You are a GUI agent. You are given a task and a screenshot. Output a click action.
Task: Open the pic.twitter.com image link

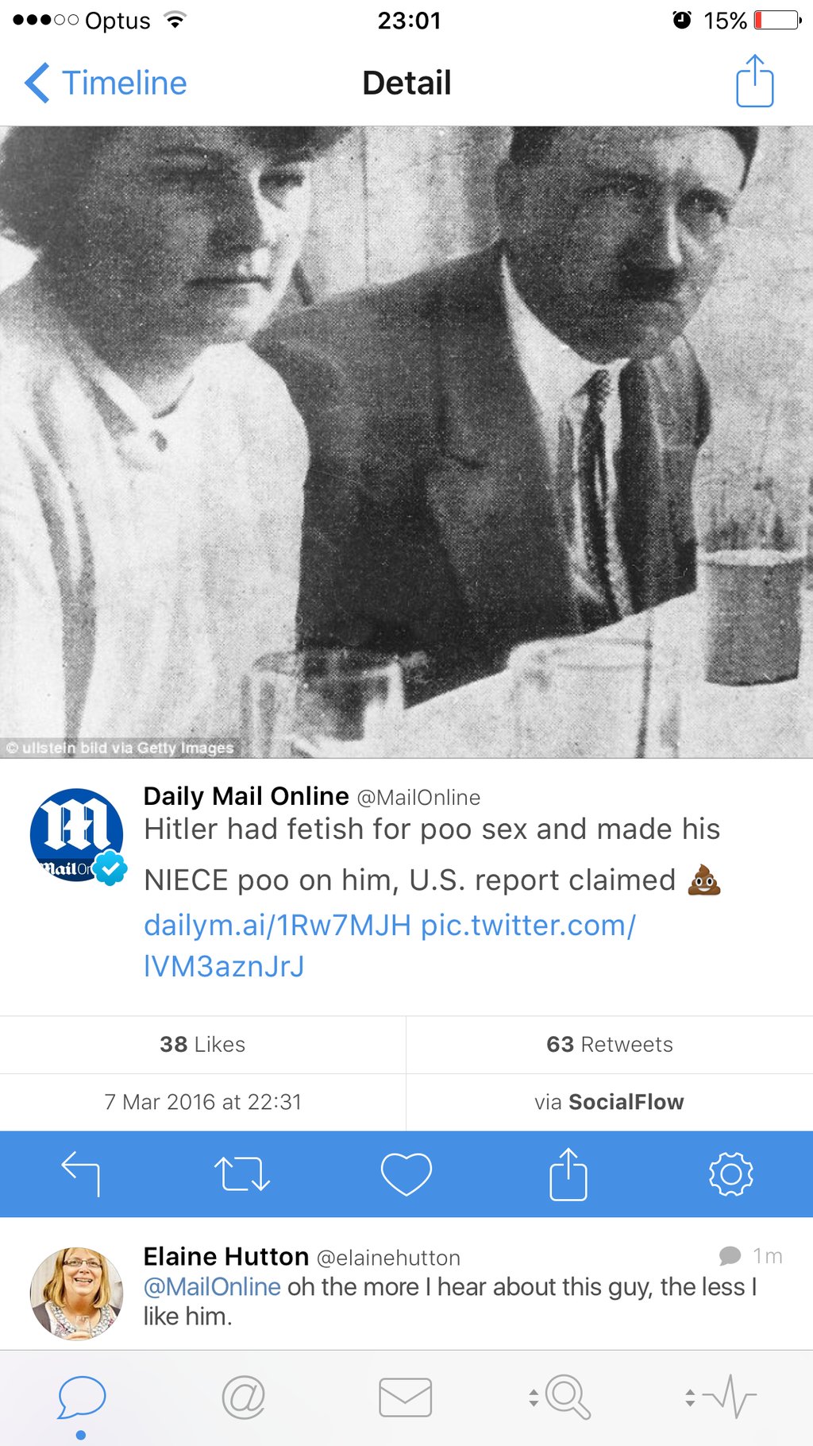(x=389, y=945)
